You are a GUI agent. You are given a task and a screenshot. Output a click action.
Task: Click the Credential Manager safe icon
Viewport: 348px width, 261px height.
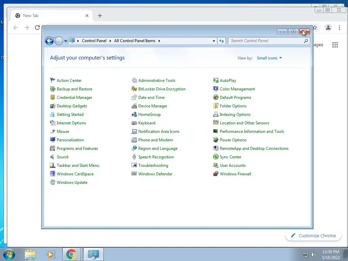[53, 97]
